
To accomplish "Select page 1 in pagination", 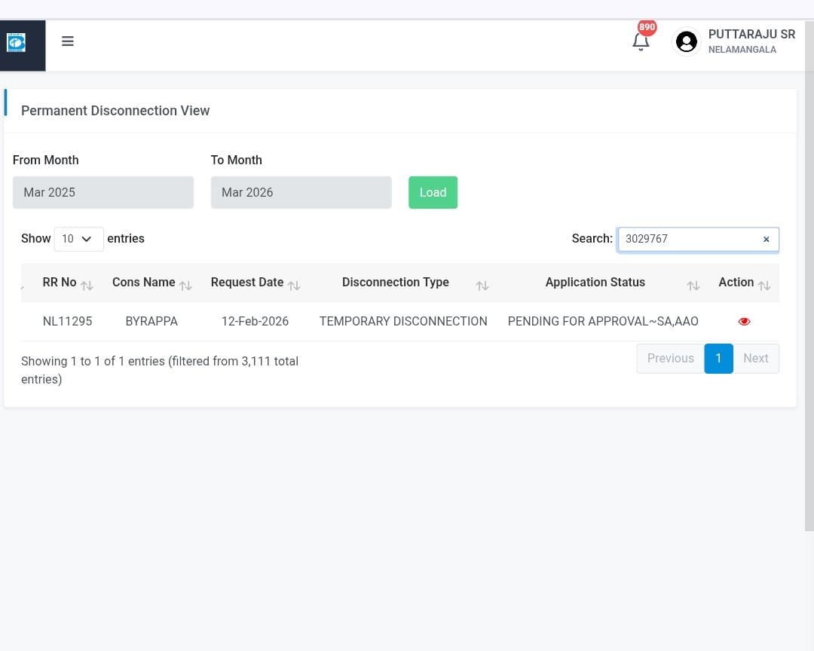I will [x=718, y=359].
